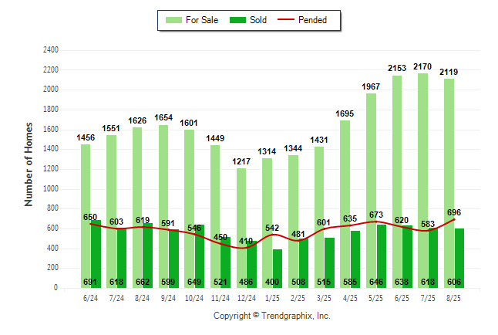Toggle the Pended series legend label
The image size is (498, 335).
(x=323, y=20)
